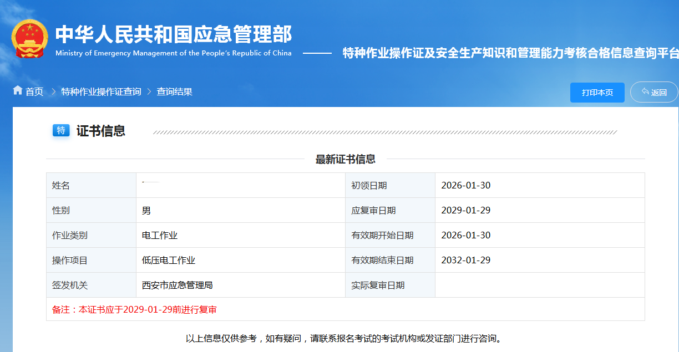Click the 以上信息仅供参考 disclaimer text

343,338
